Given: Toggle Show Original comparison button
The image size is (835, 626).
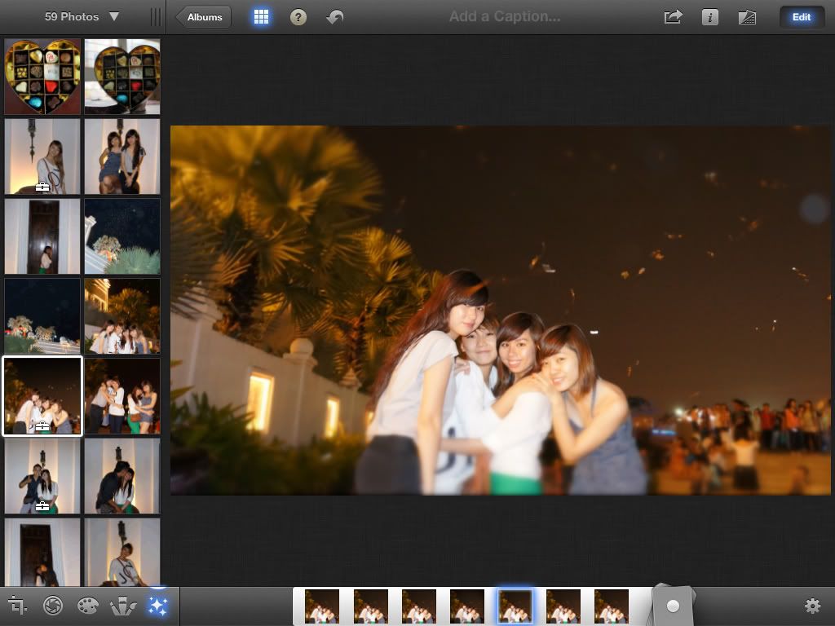Looking at the screenshot, I should tap(747, 17).
